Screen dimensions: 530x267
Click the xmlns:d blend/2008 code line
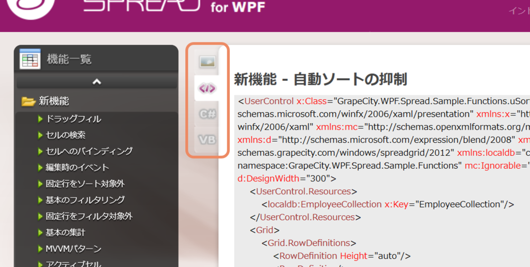pos(384,140)
